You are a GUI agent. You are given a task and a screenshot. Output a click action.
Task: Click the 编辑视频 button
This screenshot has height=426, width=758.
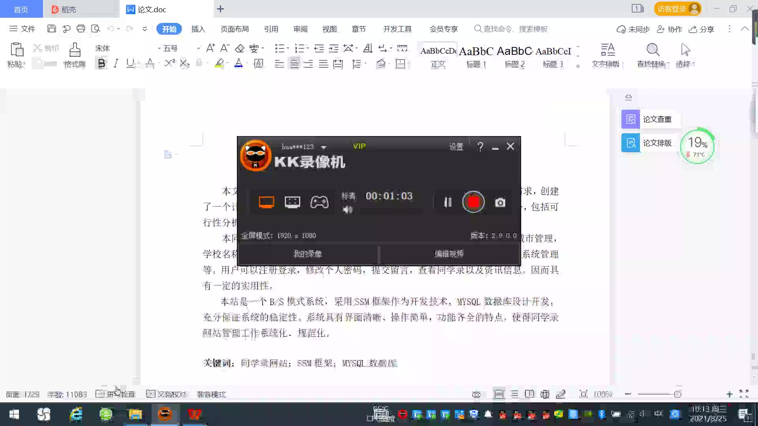point(449,254)
